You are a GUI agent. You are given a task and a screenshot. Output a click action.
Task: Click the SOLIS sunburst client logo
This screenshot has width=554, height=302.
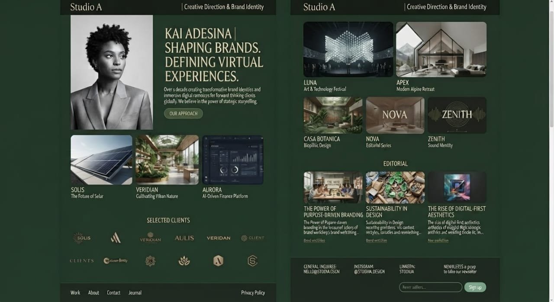click(81, 238)
